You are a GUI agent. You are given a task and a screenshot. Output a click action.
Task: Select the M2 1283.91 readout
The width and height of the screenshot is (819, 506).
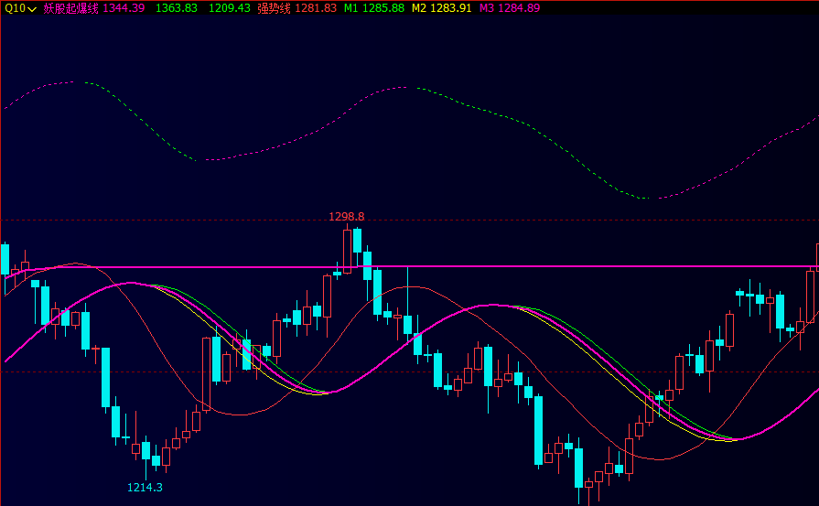pyautogui.click(x=441, y=8)
